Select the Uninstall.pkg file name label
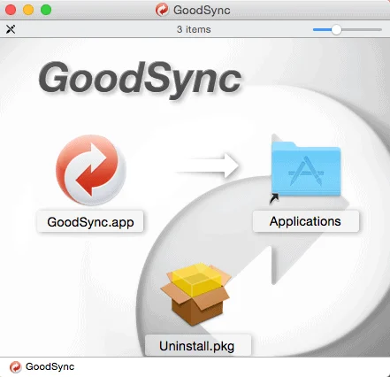The image size is (390, 377). (197, 346)
